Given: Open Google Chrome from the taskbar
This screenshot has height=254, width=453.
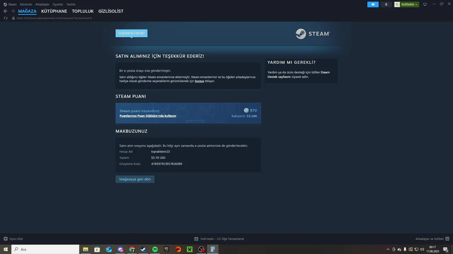Looking at the screenshot, I should click(x=132, y=249).
